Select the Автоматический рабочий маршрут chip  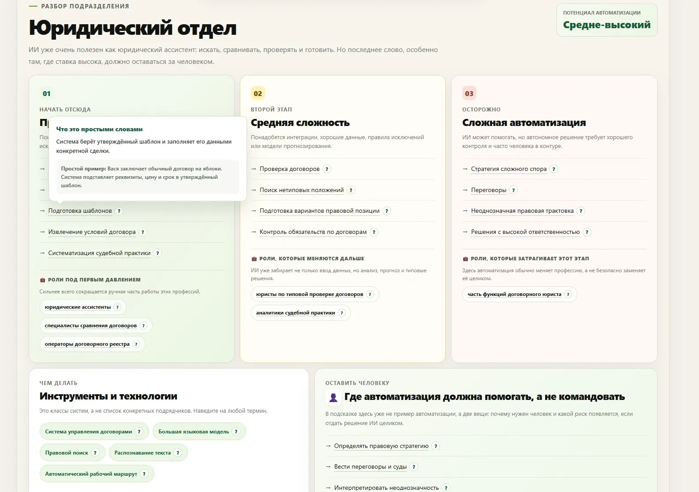[x=97, y=474]
